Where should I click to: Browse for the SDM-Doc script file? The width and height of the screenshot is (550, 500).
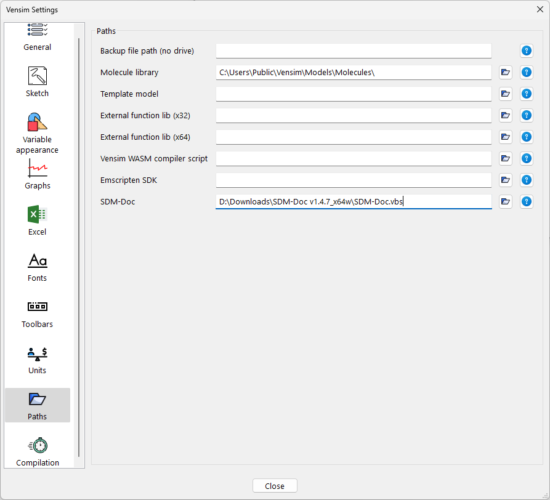[506, 201]
